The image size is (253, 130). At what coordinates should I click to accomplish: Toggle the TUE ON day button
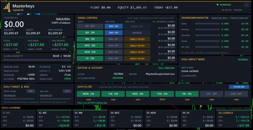point(113,94)
